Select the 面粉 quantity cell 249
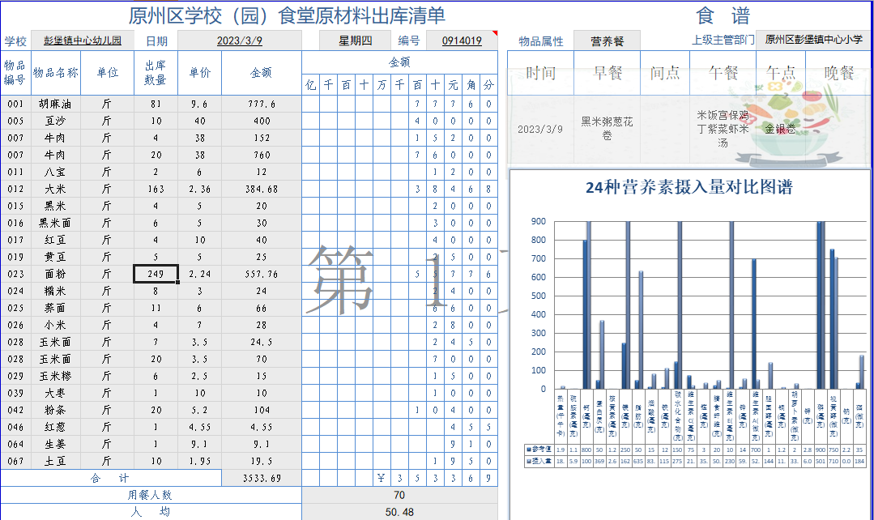Image resolution: width=874 pixels, height=520 pixels. point(156,274)
